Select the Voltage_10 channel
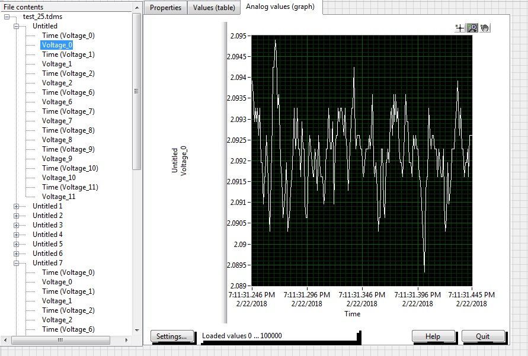 point(59,178)
